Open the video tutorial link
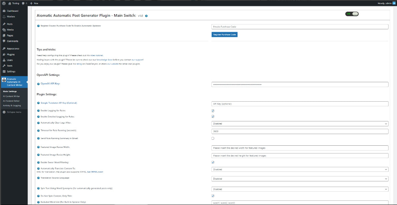The height and width of the screenshot is (205, 397). pos(98,55)
